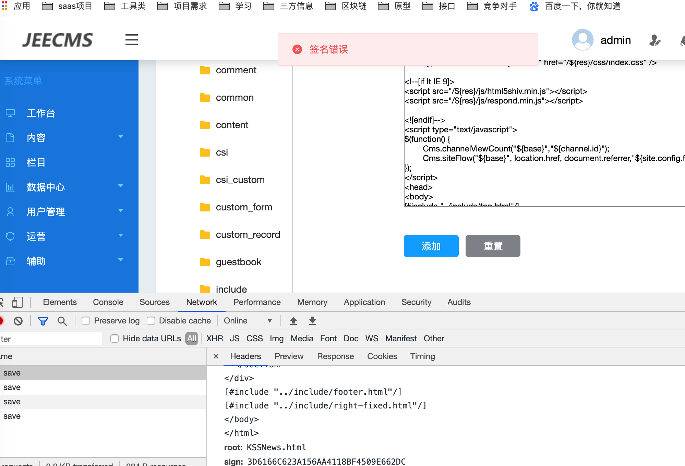The height and width of the screenshot is (466, 685).
Task: Enable Preserve log checkbox
Action: [86, 321]
